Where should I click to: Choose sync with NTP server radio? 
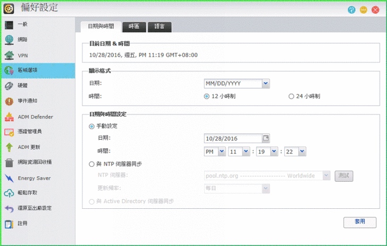coord(91,164)
